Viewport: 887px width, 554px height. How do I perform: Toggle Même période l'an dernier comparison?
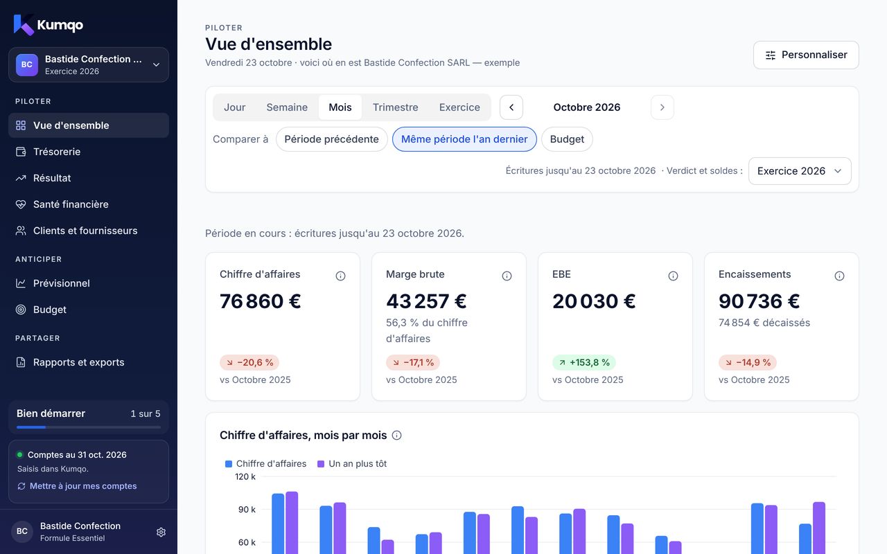[464, 139]
